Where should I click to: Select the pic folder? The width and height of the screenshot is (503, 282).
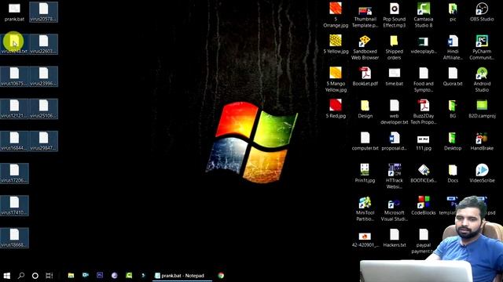pyautogui.click(x=453, y=13)
